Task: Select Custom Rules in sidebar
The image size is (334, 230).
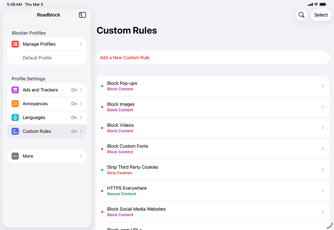Action: tap(47, 131)
